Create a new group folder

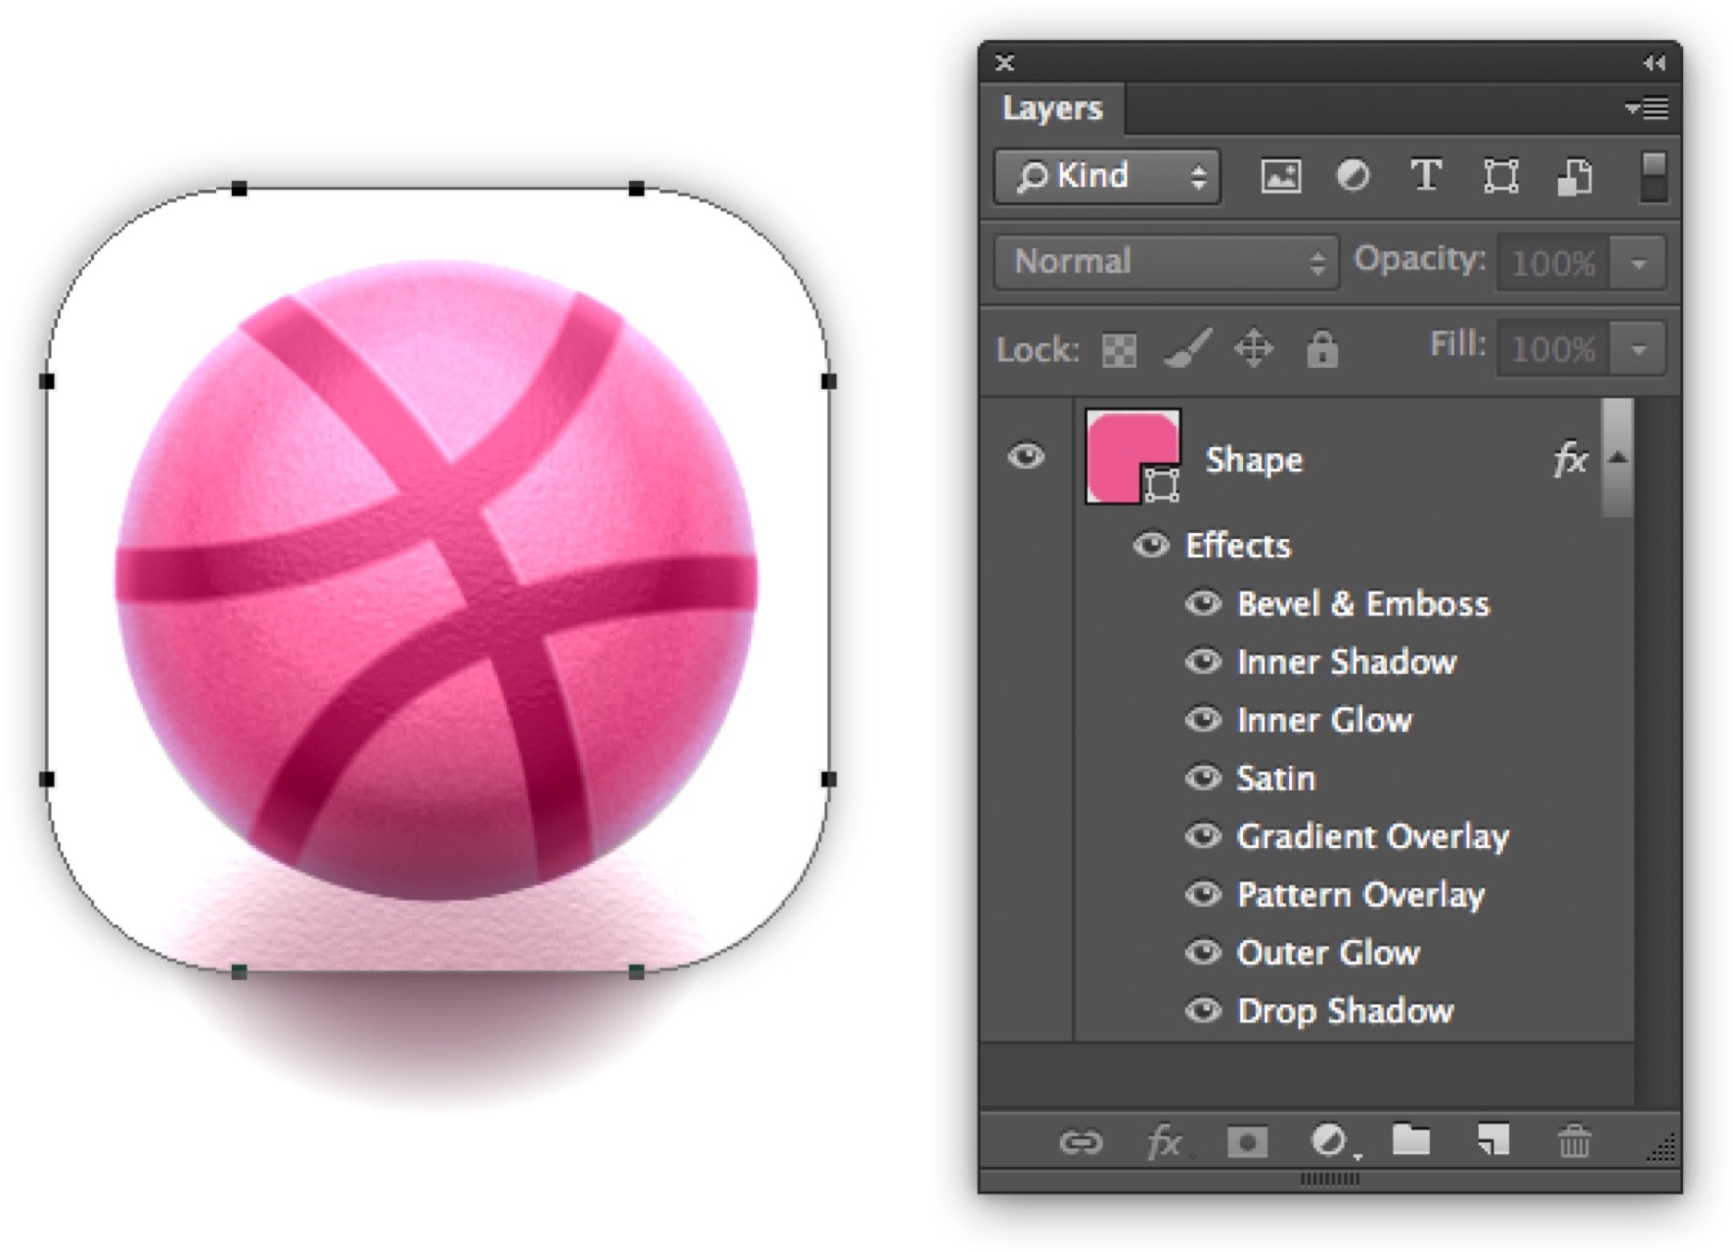pyautogui.click(x=1410, y=1140)
